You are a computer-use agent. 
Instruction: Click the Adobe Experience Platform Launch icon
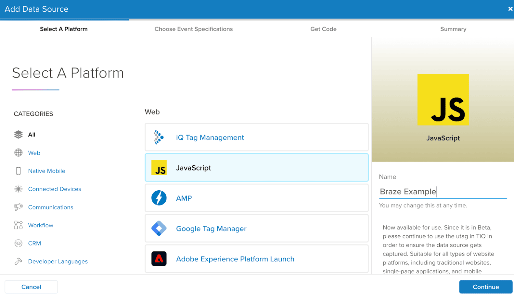coord(159,259)
